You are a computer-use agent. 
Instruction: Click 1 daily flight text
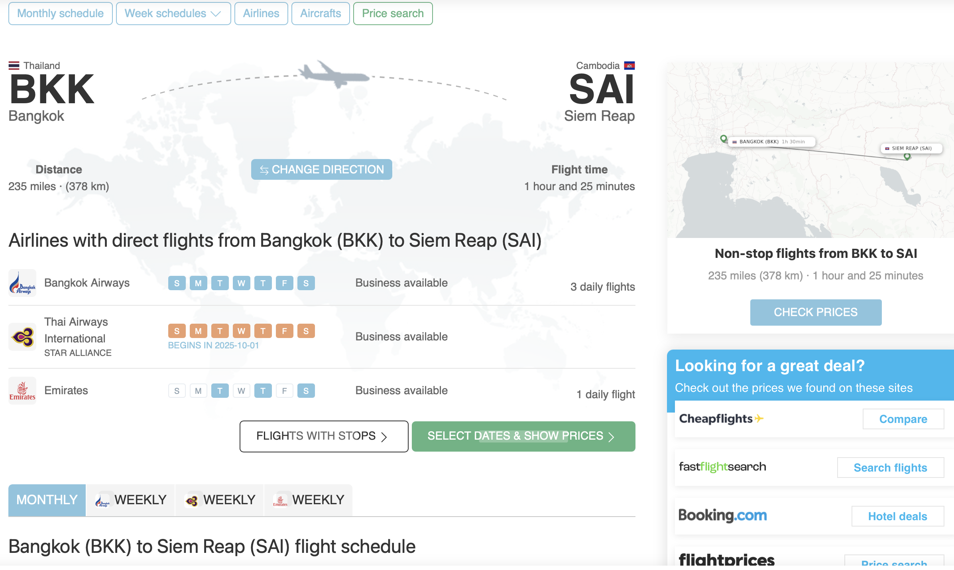(x=606, y=395)
